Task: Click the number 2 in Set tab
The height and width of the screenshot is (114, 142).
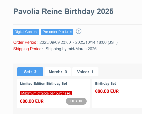Action: point(35,72)
